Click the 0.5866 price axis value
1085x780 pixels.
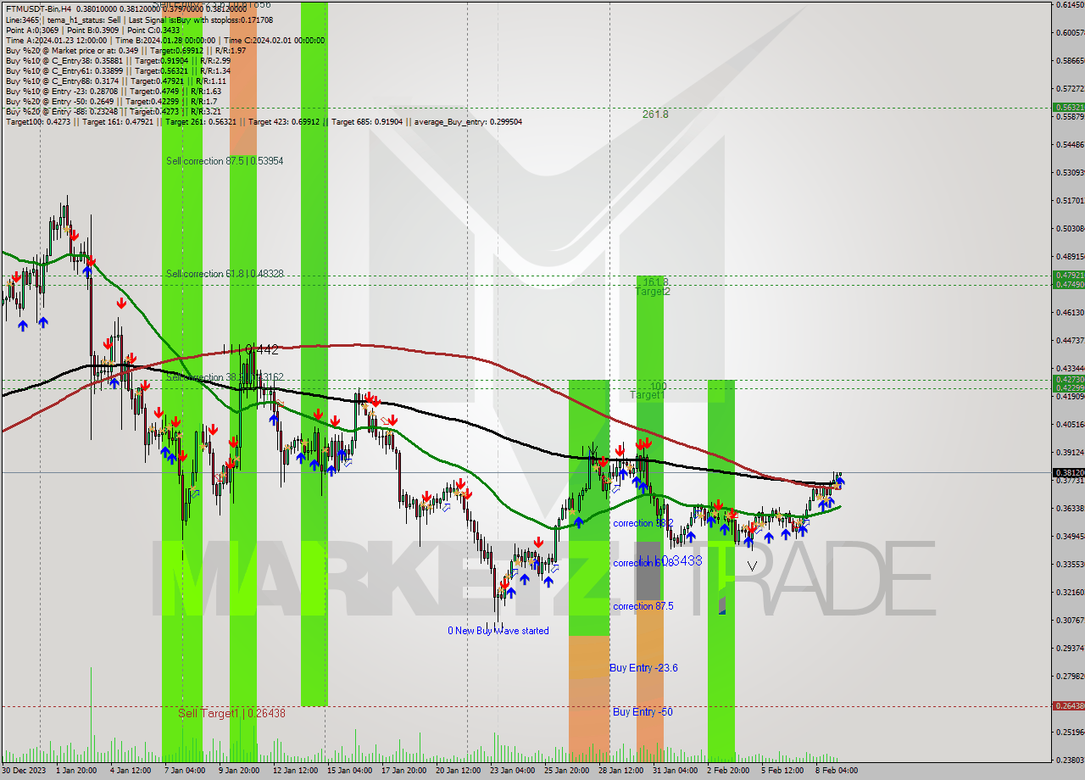click(1070, 61)
